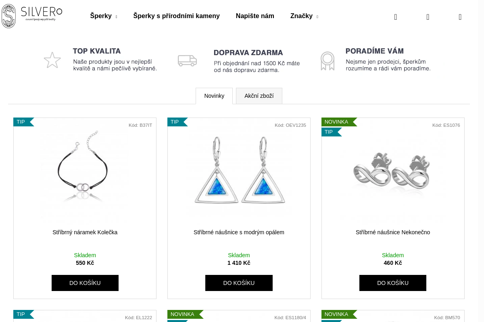Open the Napište nám page
The width and height of the screenshot is (484, 322).
click(255, 16)
